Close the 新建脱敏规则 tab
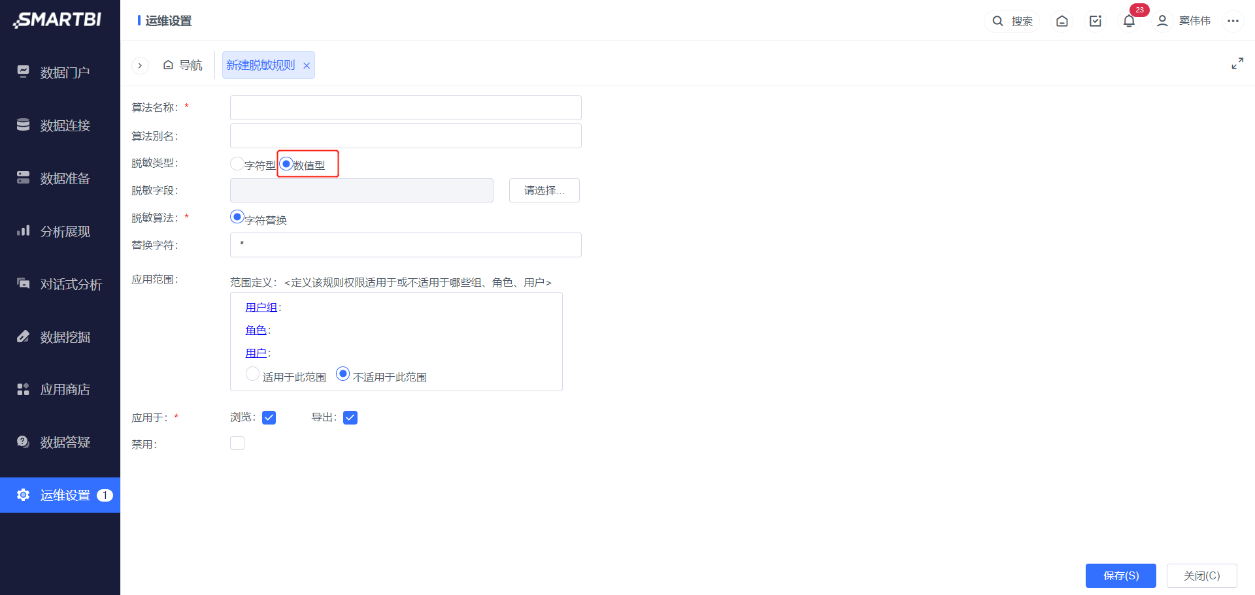The image size is (1255, 595). click(307, 66)
